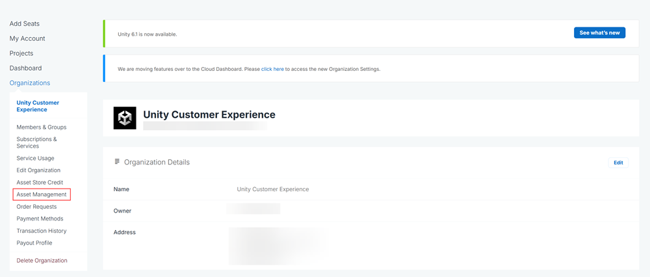Navigate to Dashboard

pos(26,68)
